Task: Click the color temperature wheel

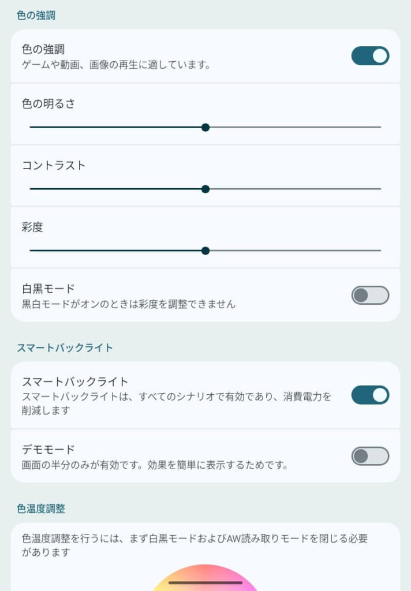Action: (x=206, y=578)
